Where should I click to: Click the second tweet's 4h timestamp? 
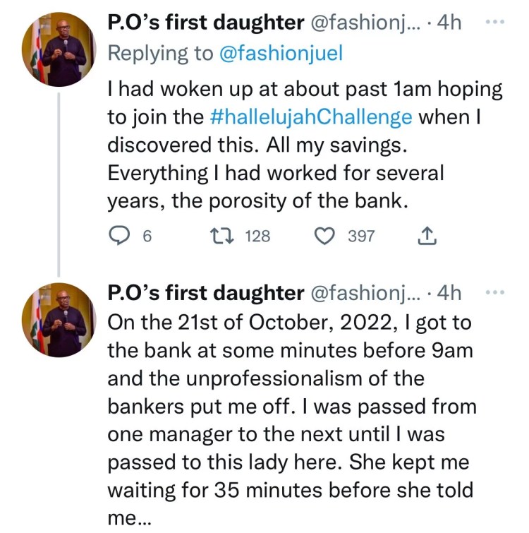(x=449, y=294)
